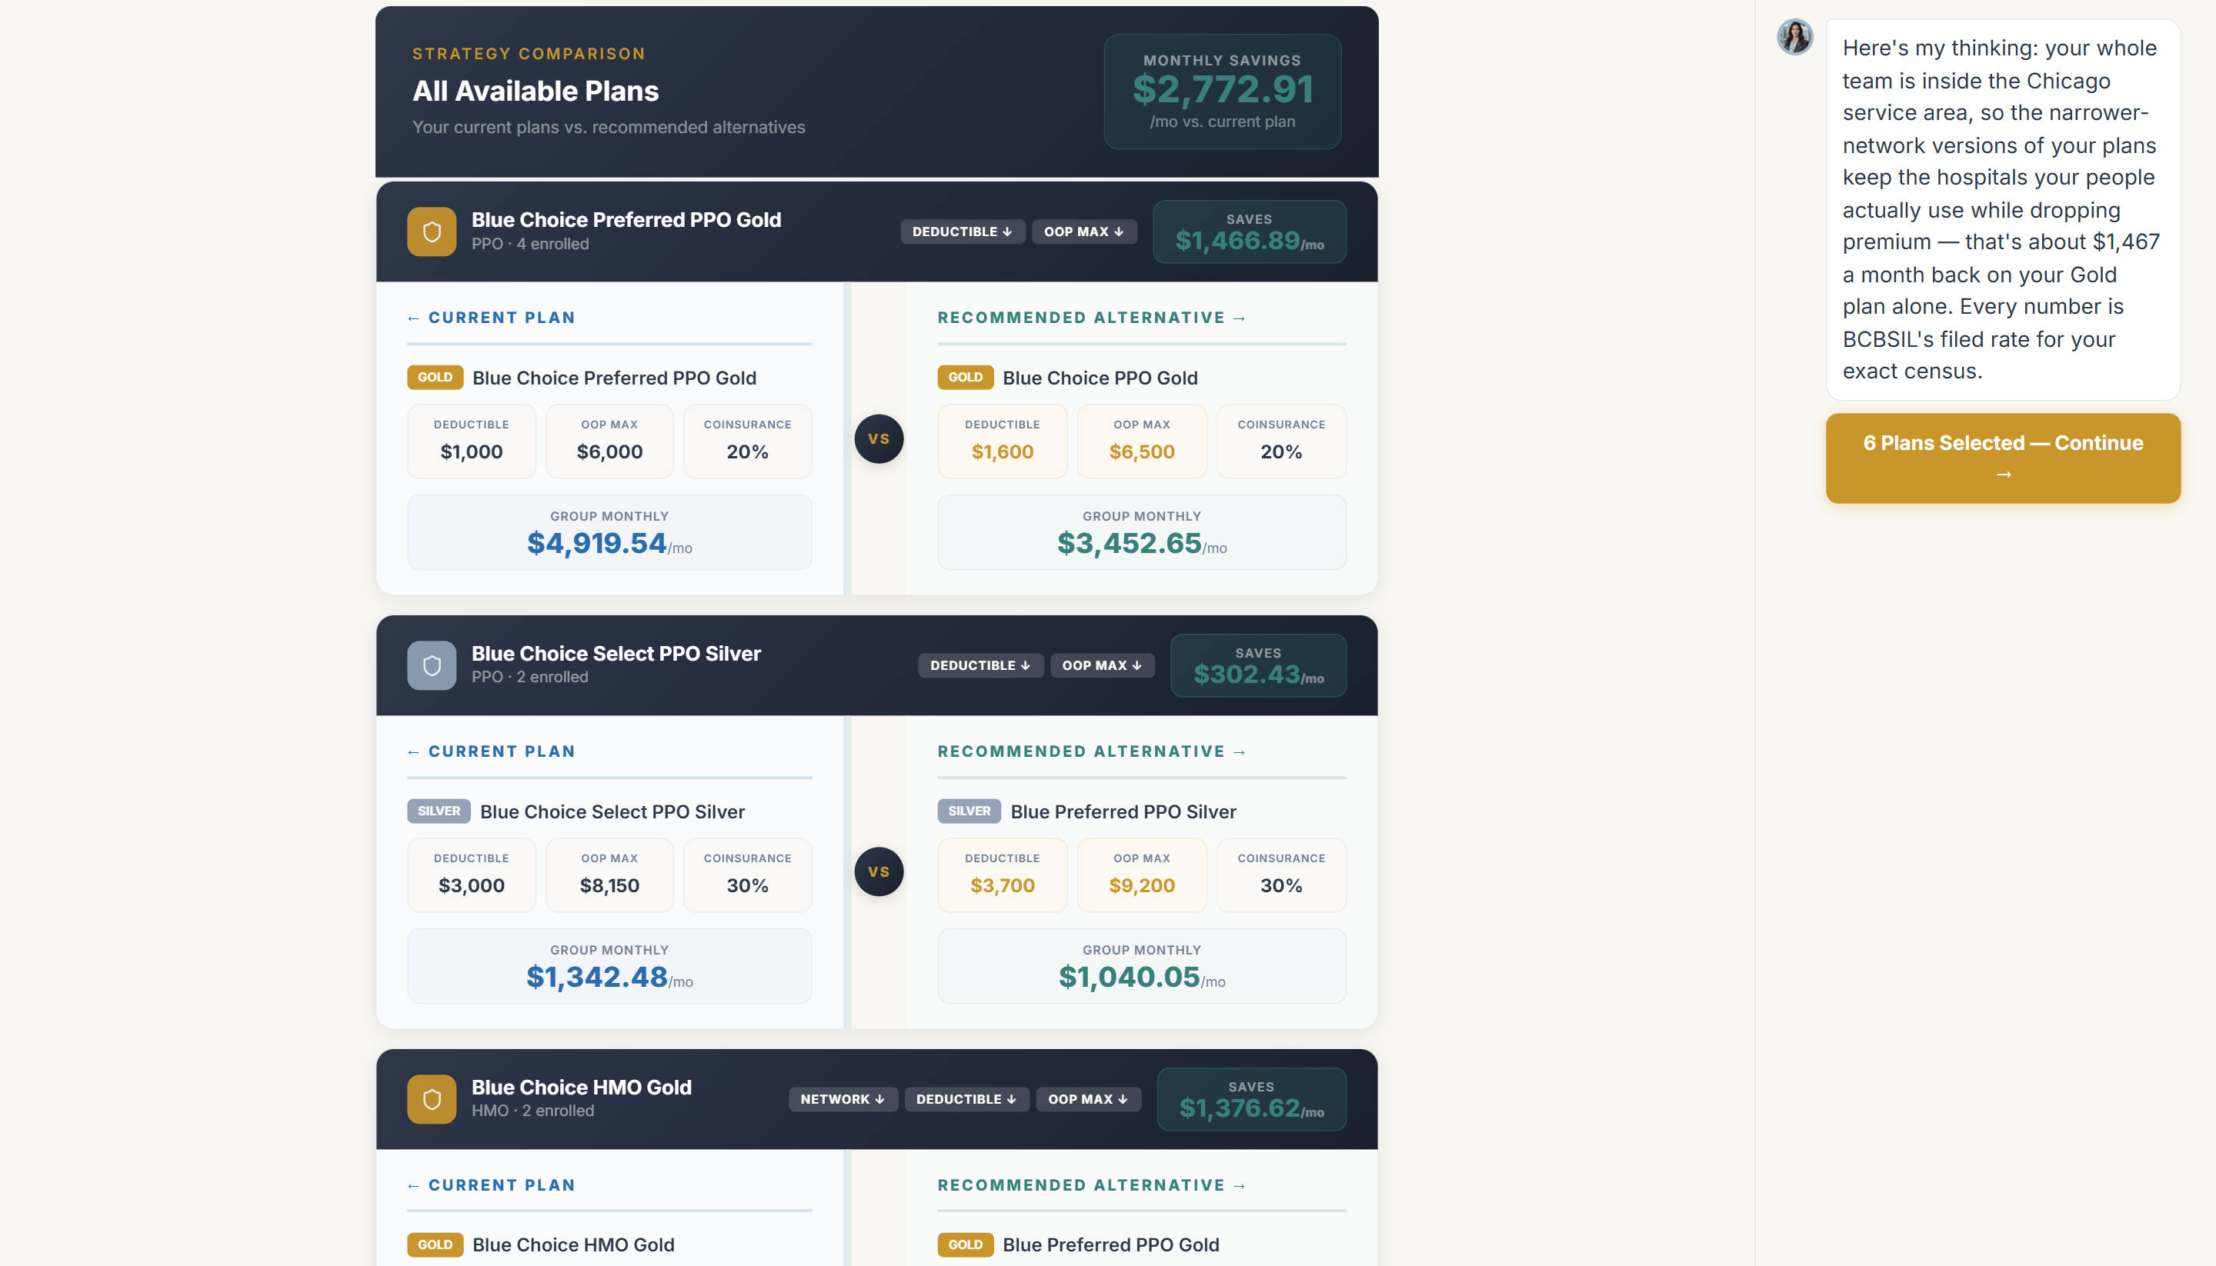The width and height of the screenshot is (2216, 1266).
Task: Click the Blue Preferred PPO Silver plan name
Action: click(x=1123, y=811)
